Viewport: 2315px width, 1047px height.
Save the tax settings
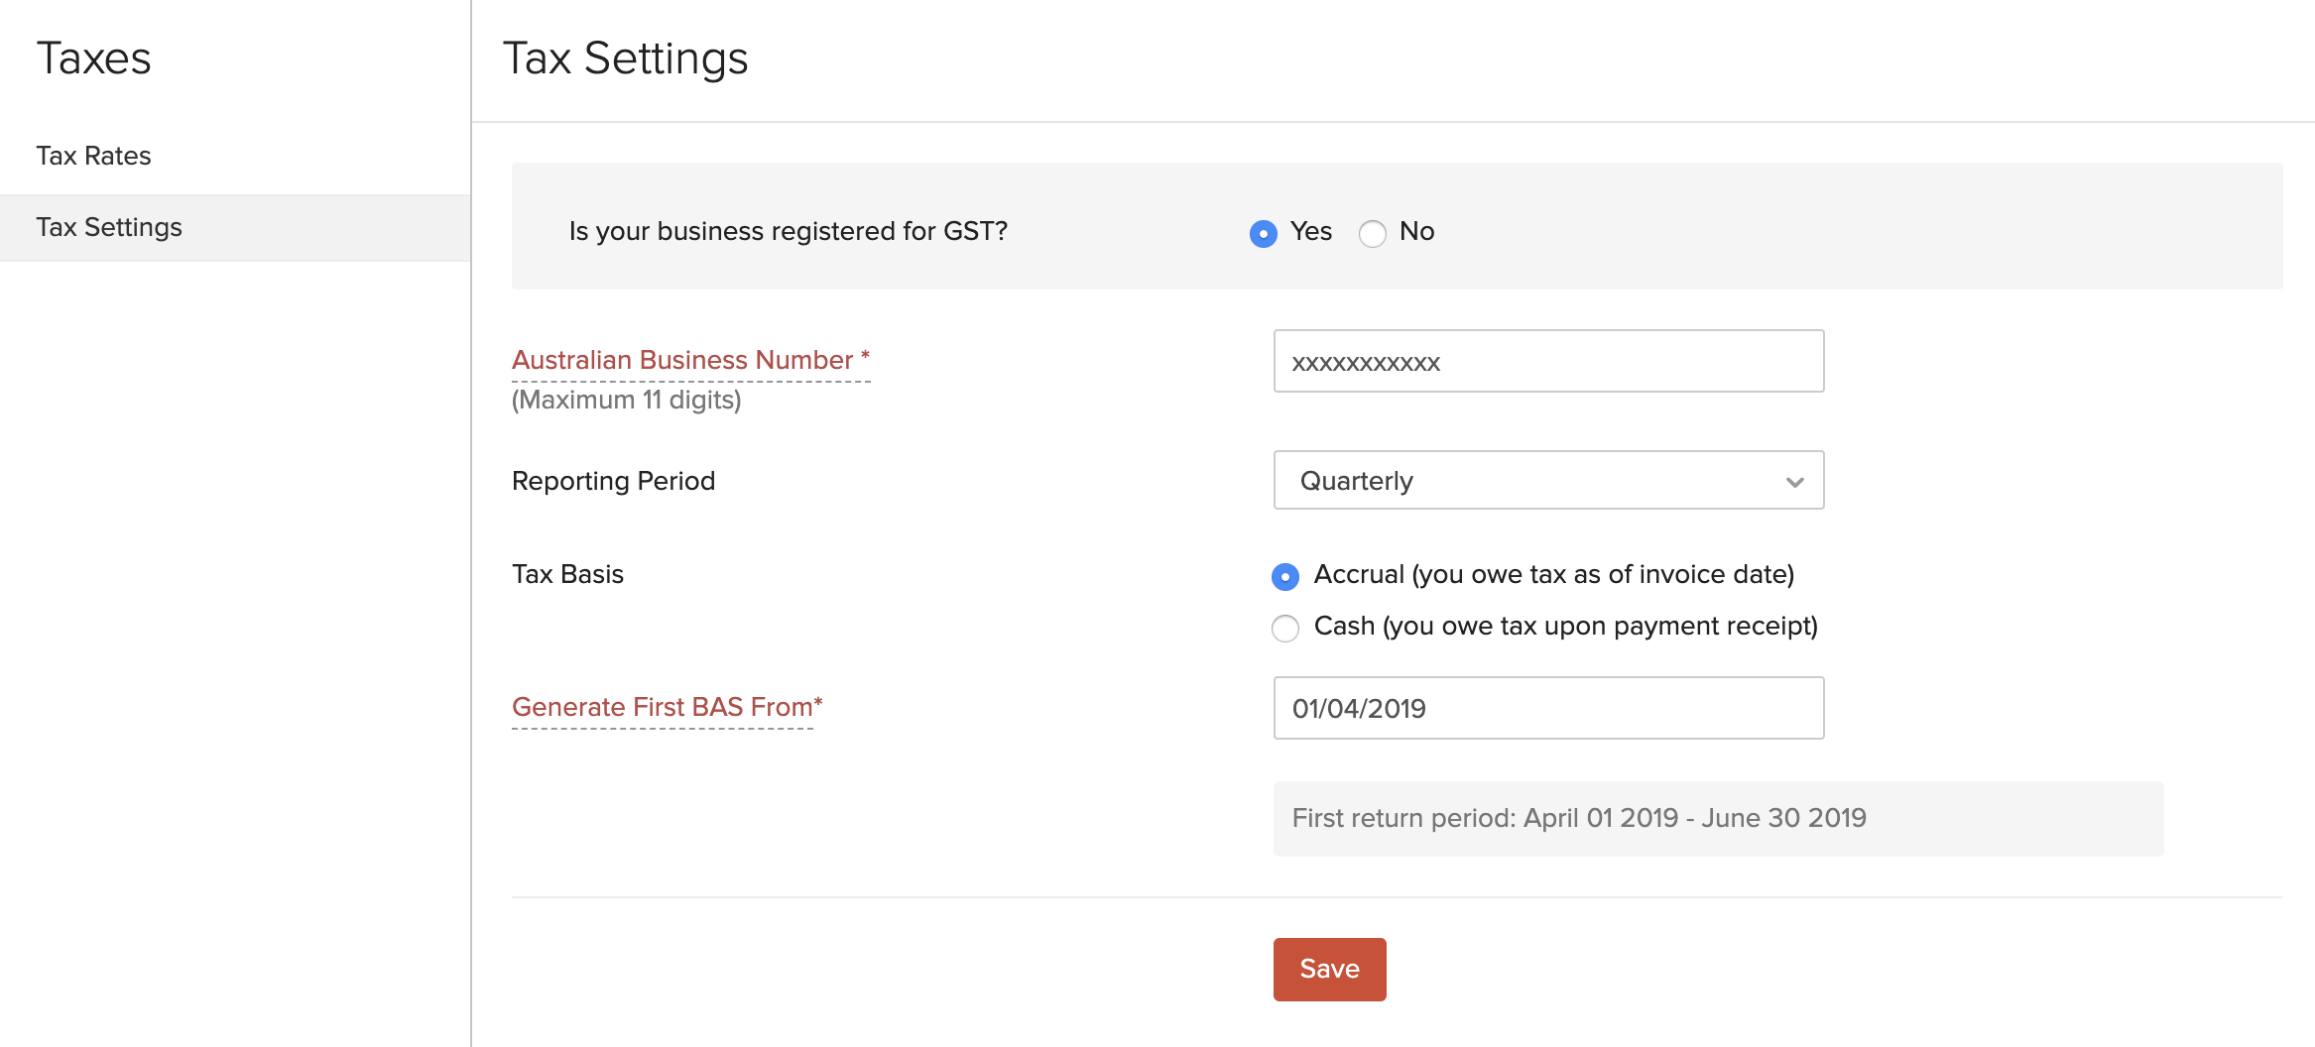(1329, 969)
